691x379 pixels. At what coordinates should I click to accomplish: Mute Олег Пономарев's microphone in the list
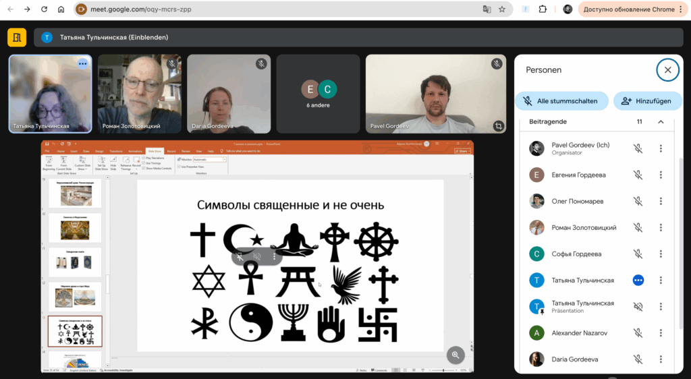(638, 201)
